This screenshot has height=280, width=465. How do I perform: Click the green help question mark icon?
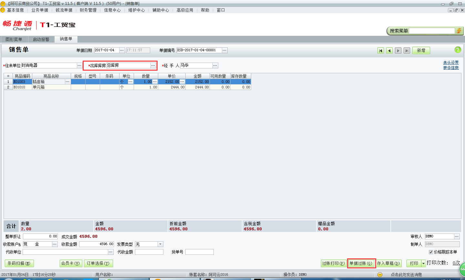[458, 50]
